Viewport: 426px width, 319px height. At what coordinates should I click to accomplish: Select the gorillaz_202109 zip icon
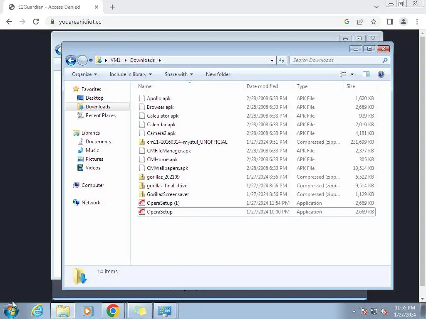point(142,177)
